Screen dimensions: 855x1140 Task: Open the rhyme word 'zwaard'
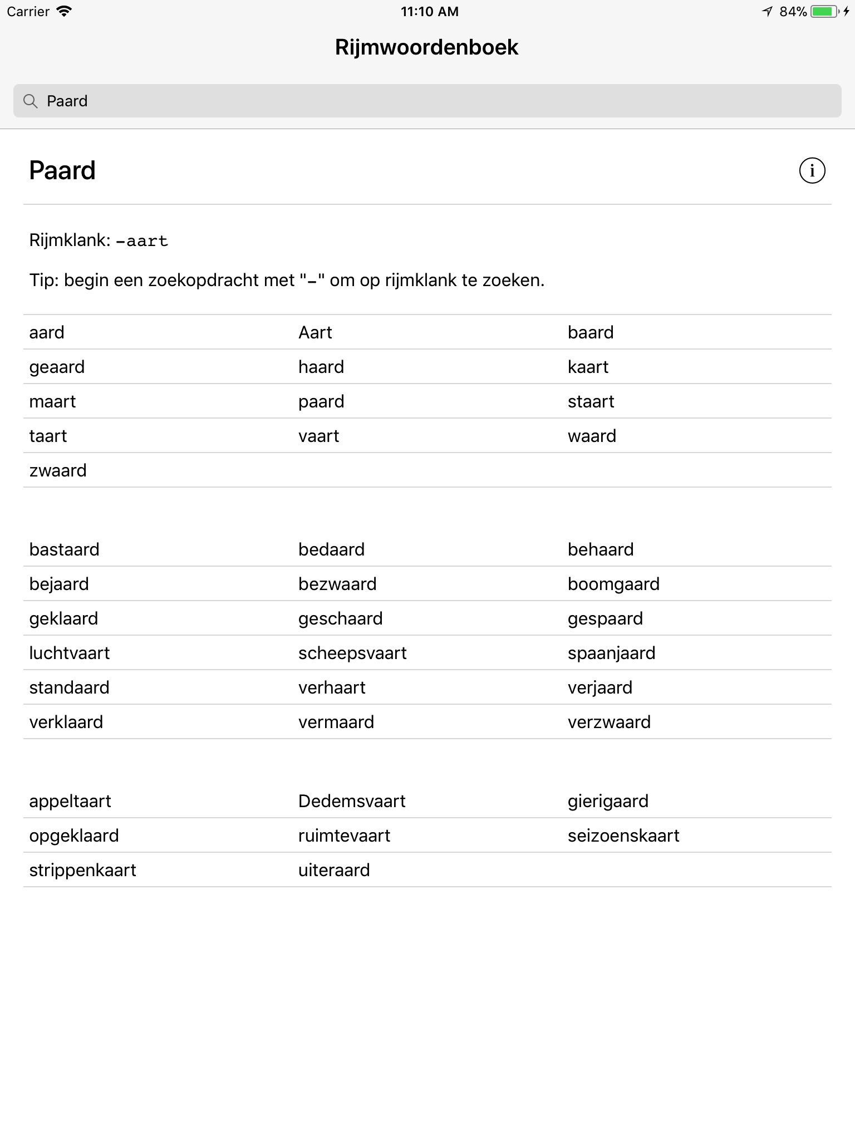(58, 471)
